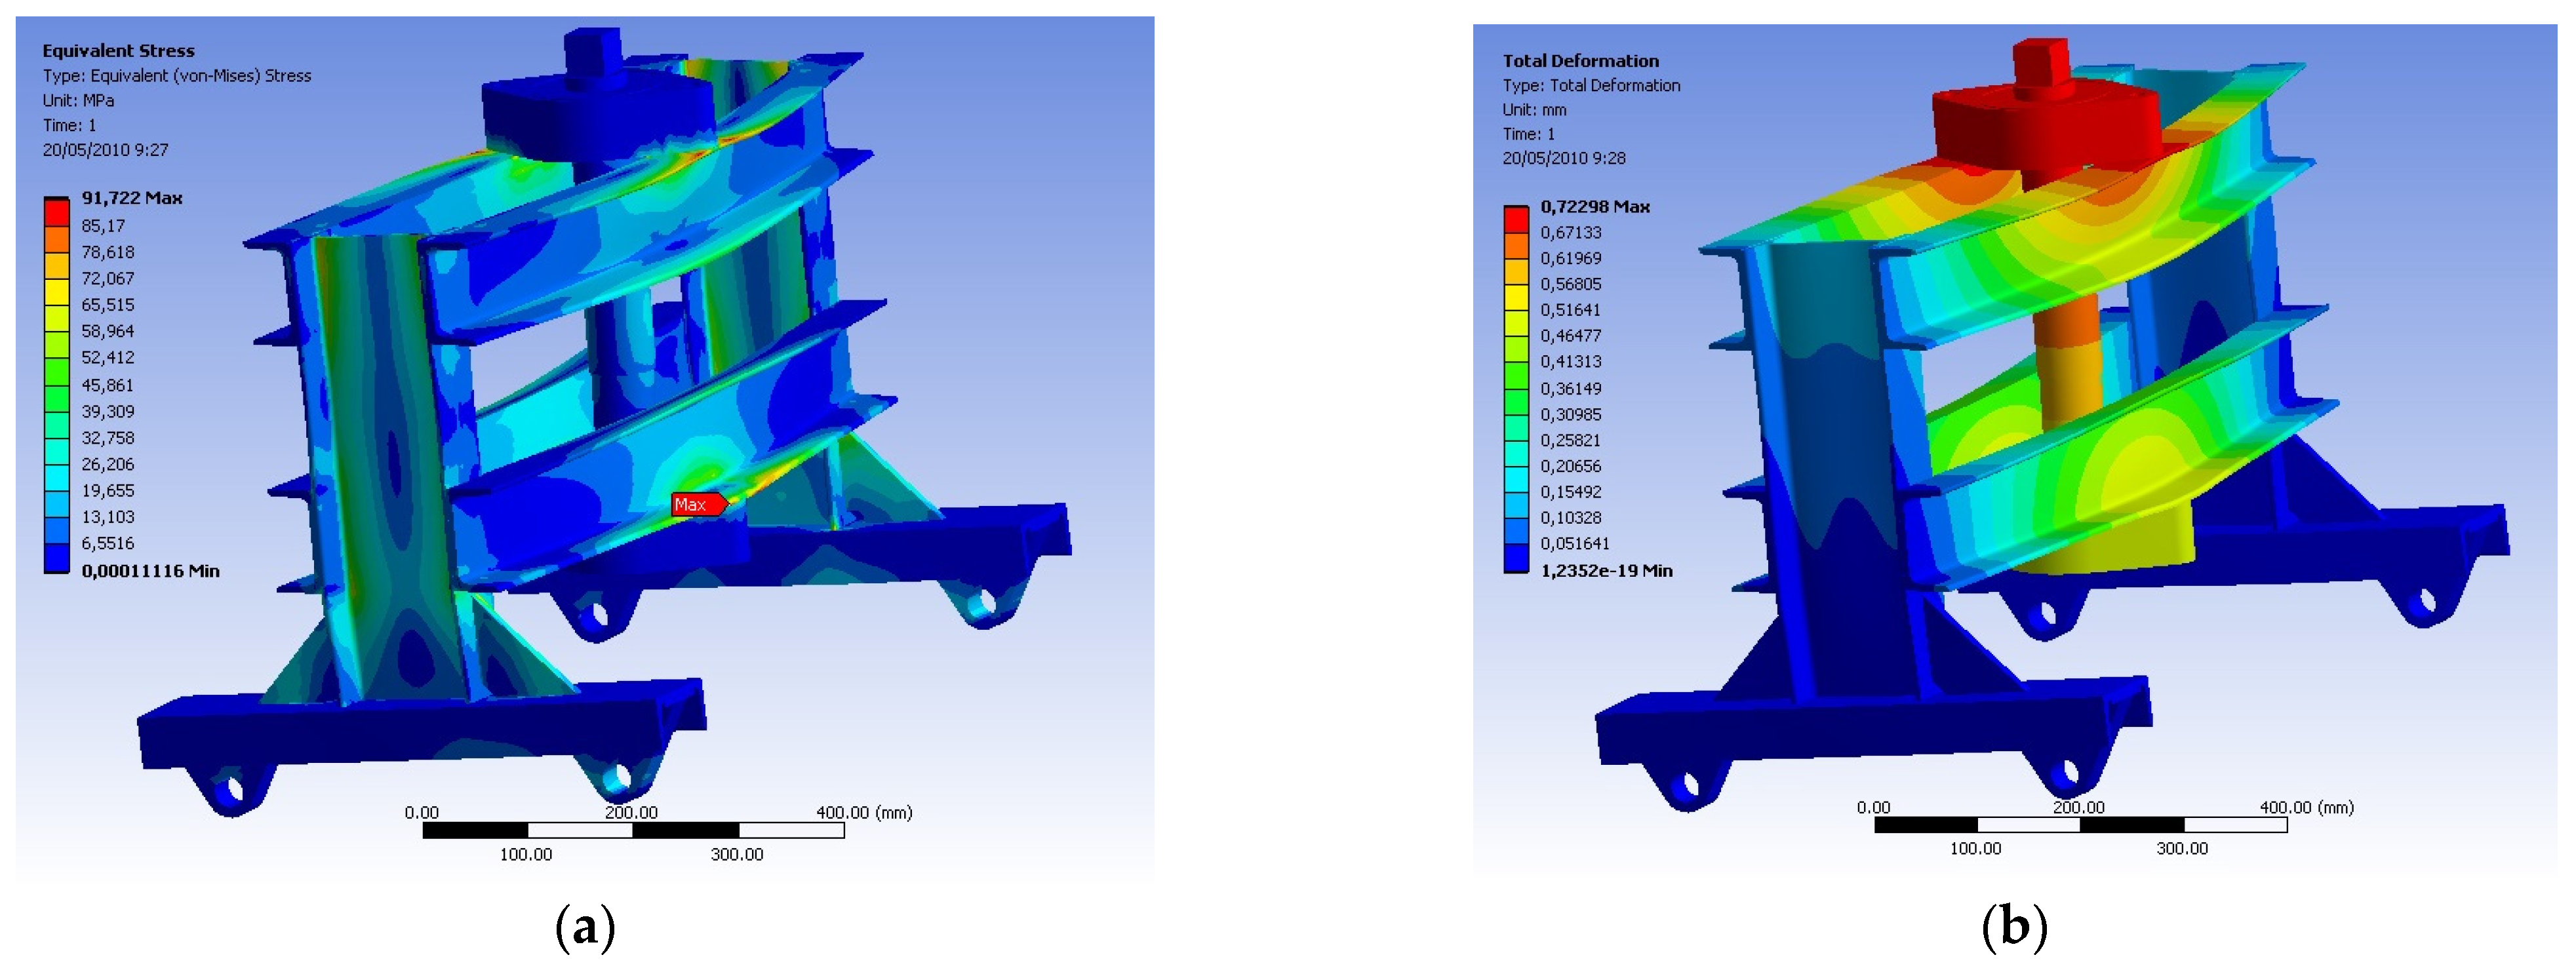Click the right plot scale ruler bar
The height and width of the screenshot is (972, 2576).
coord(2080,825)
